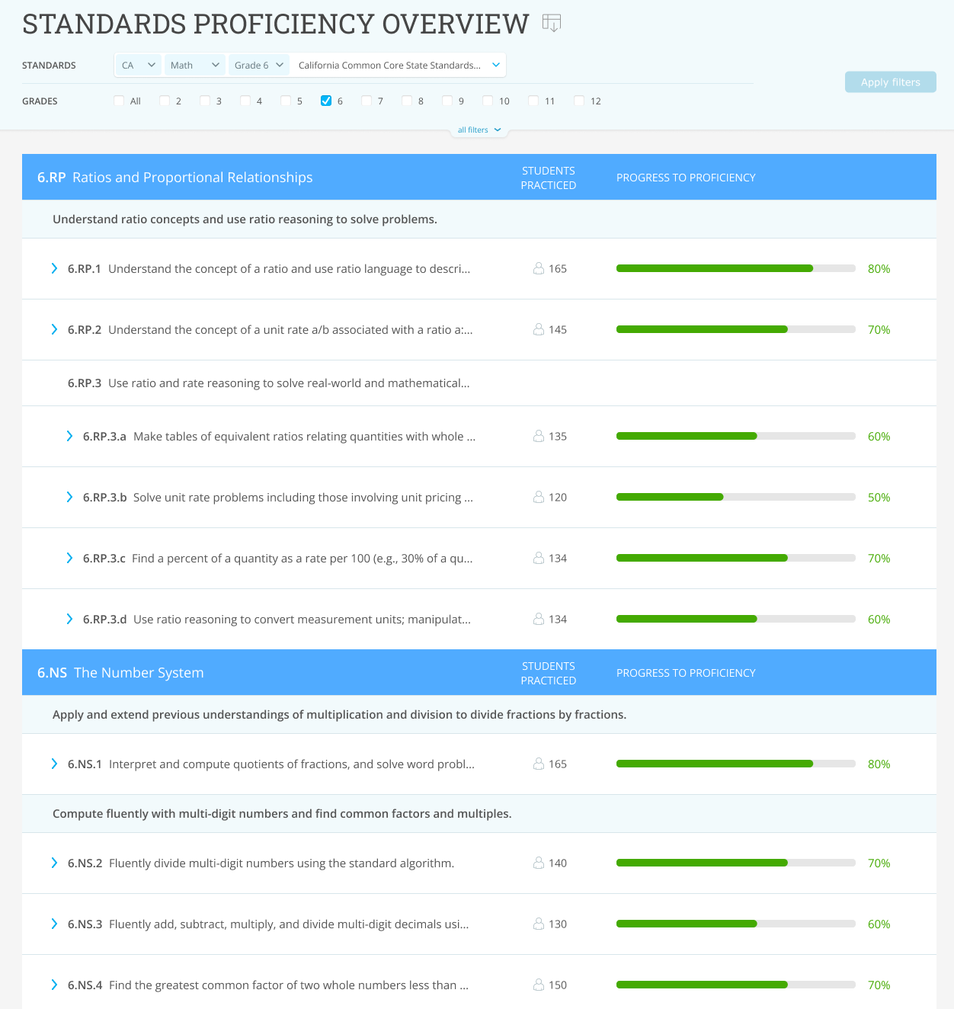This screenshot has height=1009, width=954.
Task: Expand the 6.RP.1 standard row
Action: [x=54, y=268]
